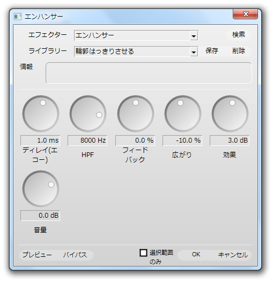Click the フィードバック feedback knob

(136, 114)
